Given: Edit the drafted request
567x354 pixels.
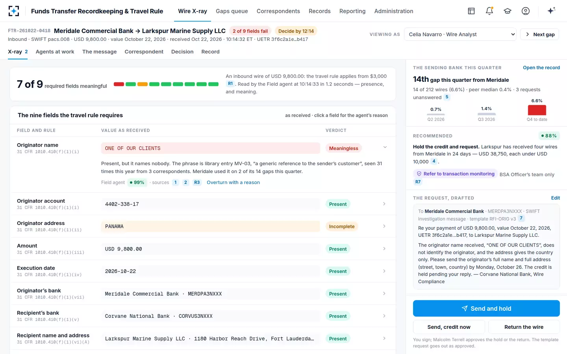Looking at the screenshot, I should tap(556, 198).
